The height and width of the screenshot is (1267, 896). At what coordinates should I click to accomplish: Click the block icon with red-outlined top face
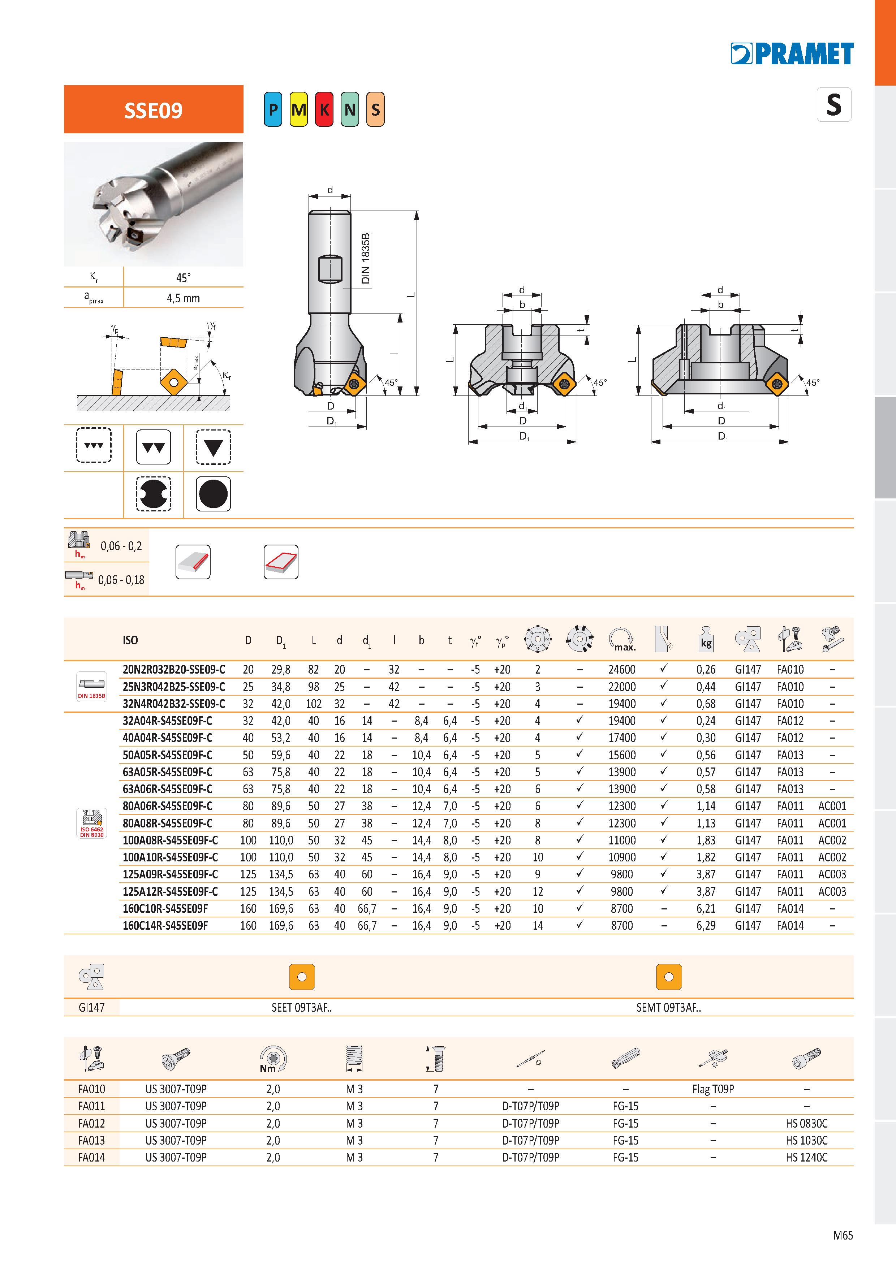click(x=281, y=562)
